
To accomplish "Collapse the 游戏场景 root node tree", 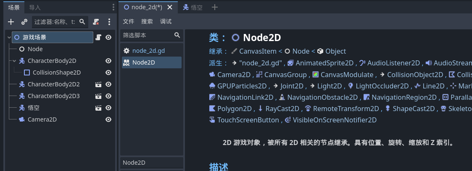I will tap(9, 37).
